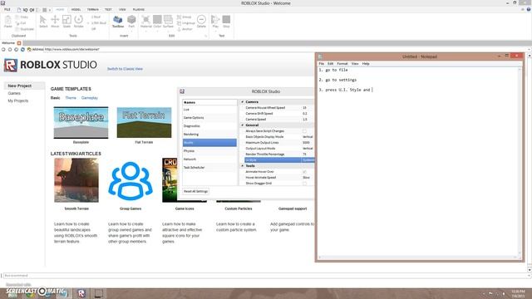
Task: Open the Baseplate template thumbnail
Action: click(x=81, y=123)
